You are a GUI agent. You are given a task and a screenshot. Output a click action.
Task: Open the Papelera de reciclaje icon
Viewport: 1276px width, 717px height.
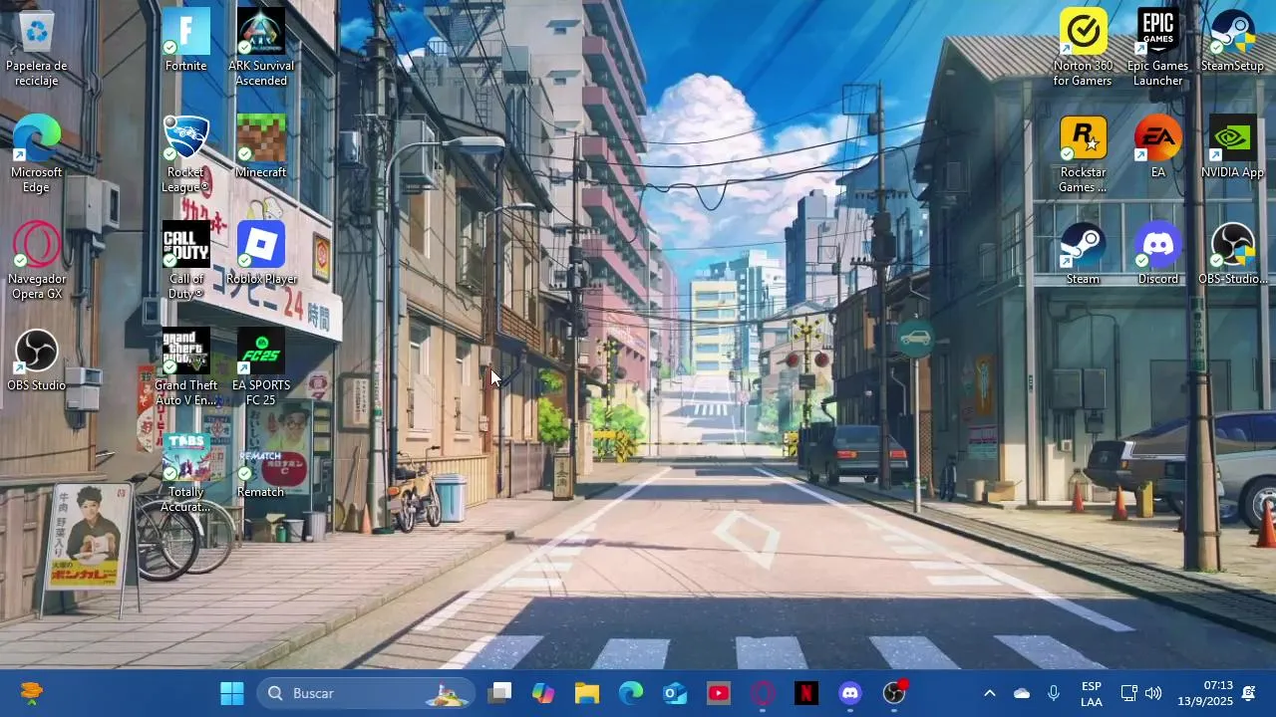[x=37, y=47]
